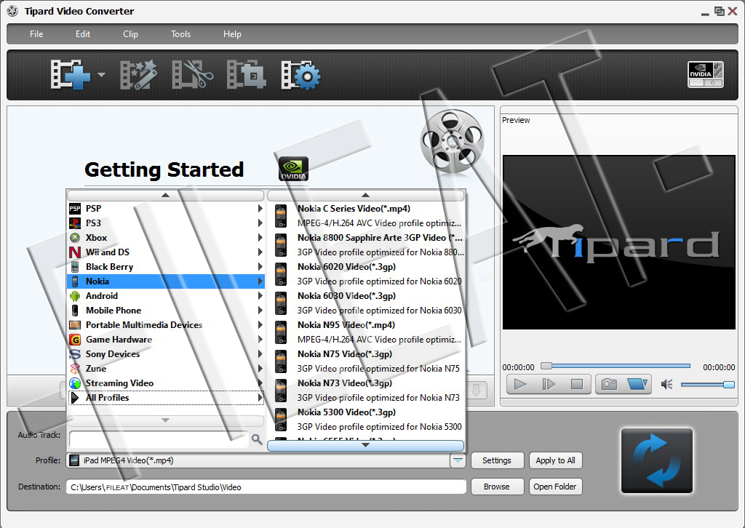Image resolution: width=745 pixels, height=528 pixels.
Task: Play the preview video
Action: click(520, 384)
